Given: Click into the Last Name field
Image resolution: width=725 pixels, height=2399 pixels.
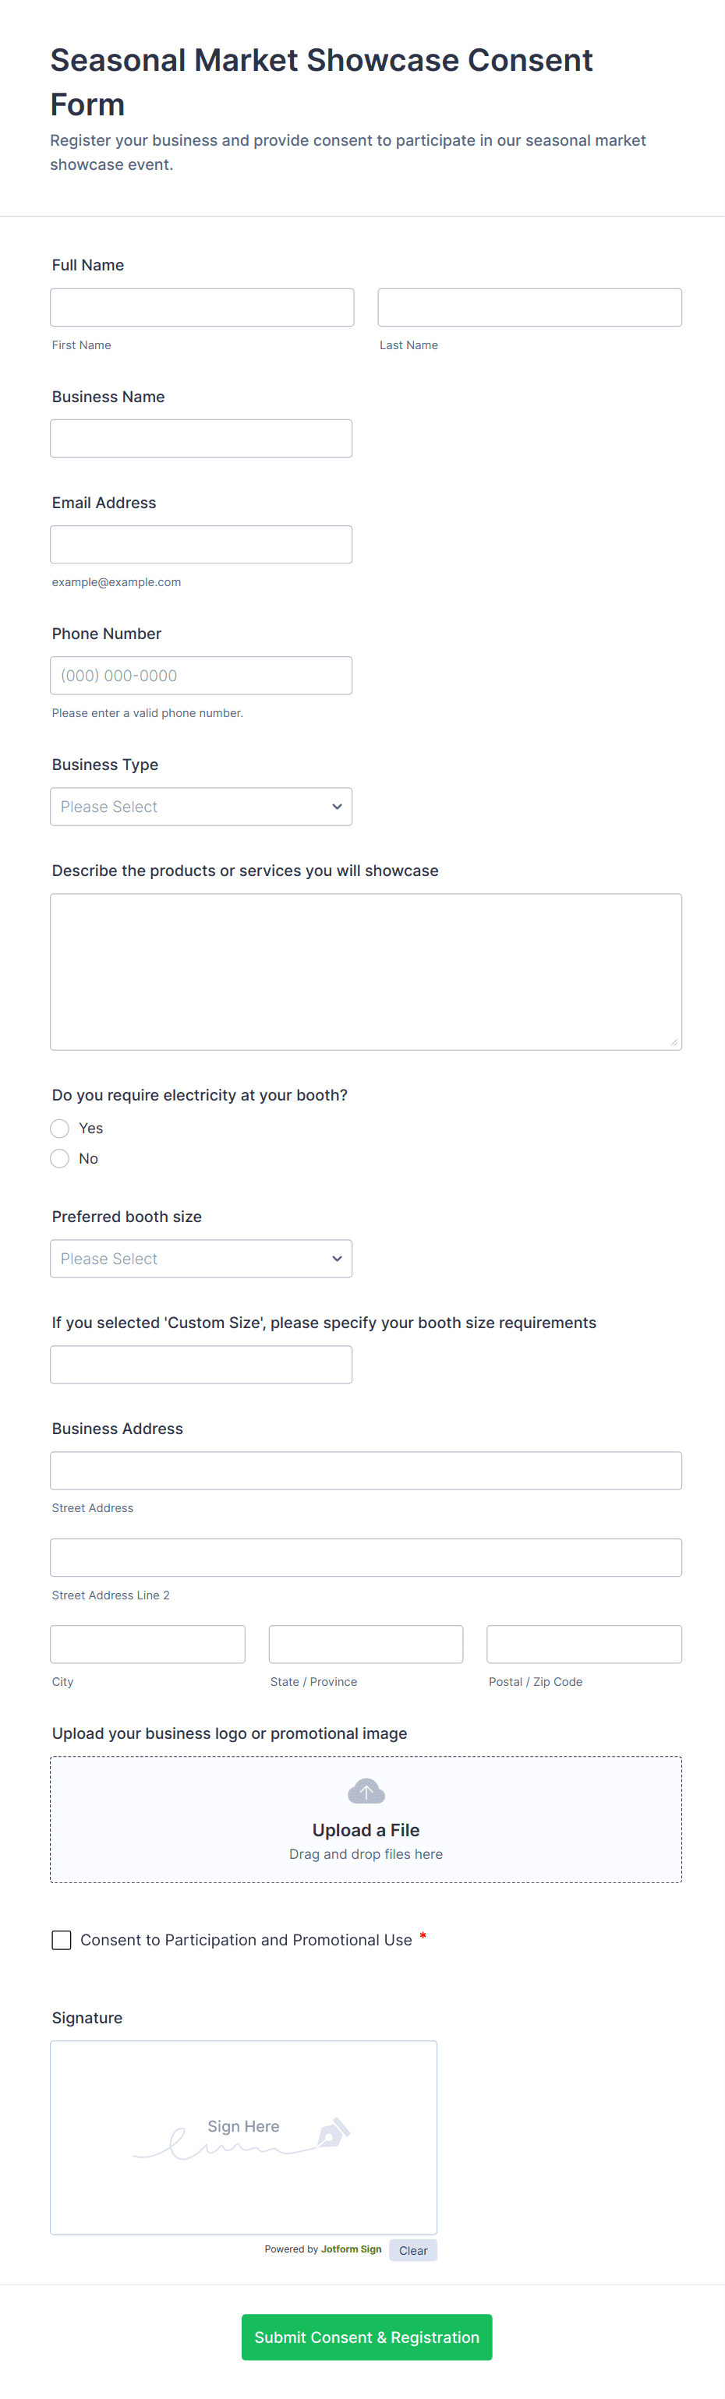Looking at the screenshot, I should [529, 307].
